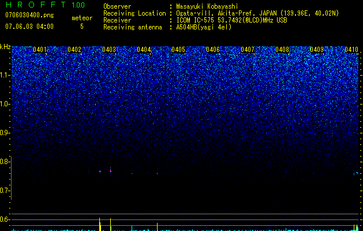Screen dimensions: 363x231
Task: Click the meteor count value 5
Action: pos(82,27)
